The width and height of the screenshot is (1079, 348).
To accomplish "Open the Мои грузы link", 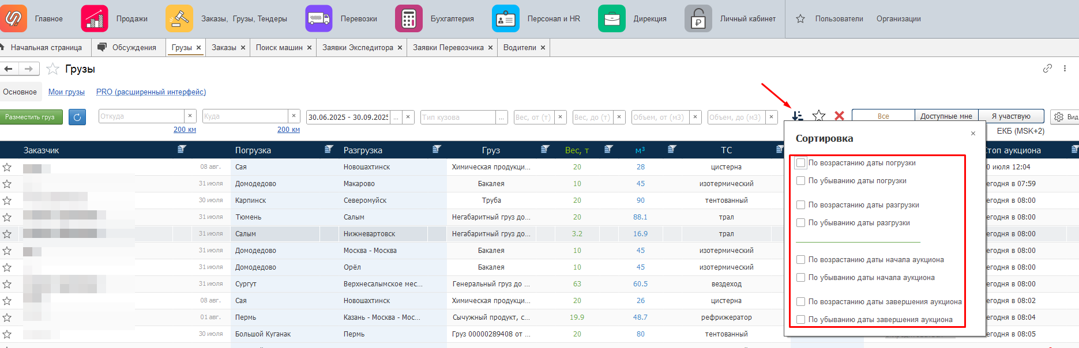I will coord(66,92).
